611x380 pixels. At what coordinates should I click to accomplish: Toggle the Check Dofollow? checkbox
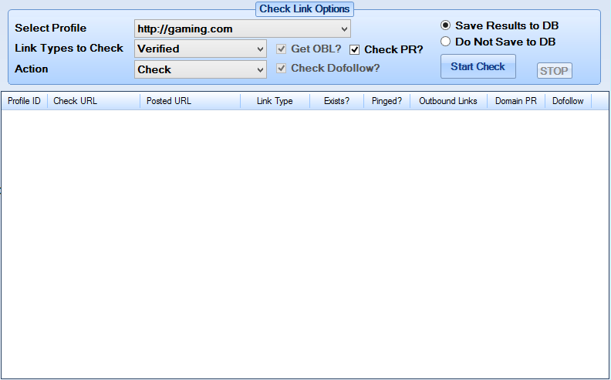281,68
